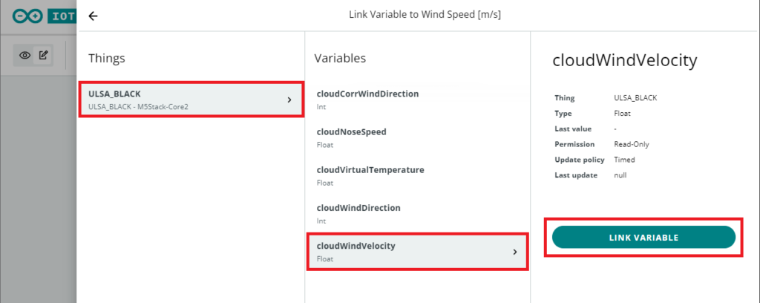Click the Link Variable to Wind Speed title
Viewport: 760px width, 303px height.
[425, 16]
